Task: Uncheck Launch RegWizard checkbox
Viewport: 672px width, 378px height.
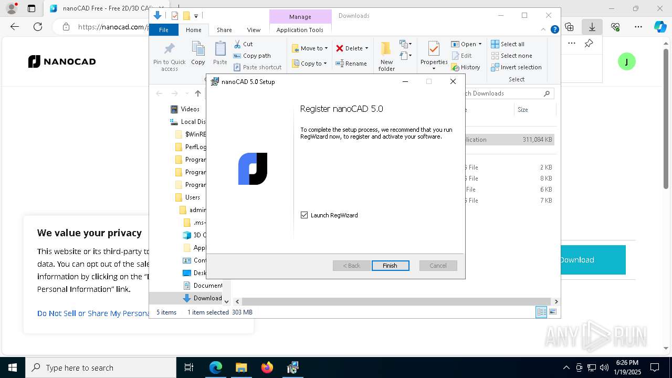Action: pyautogui.click(x=304, y=215)
